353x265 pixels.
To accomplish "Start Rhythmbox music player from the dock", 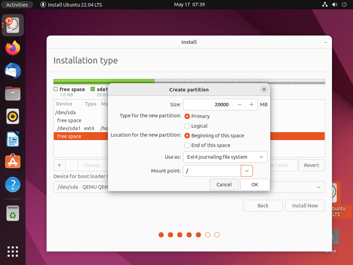I will (12, 116).
